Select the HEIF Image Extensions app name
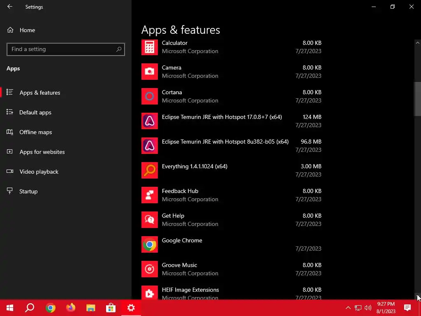The image size is (421, 316). tap(190, 290)
